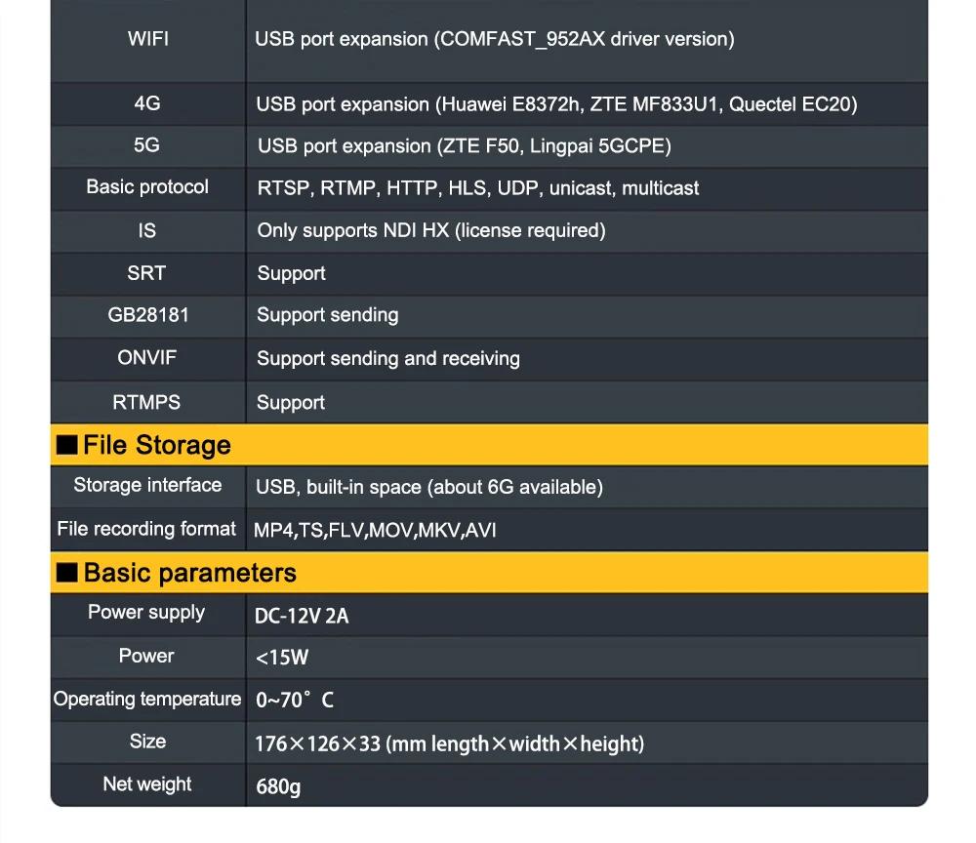This screenshot has height=843, width=976.
Task: Click the black square beside Basic parameters
Action: 66,573
